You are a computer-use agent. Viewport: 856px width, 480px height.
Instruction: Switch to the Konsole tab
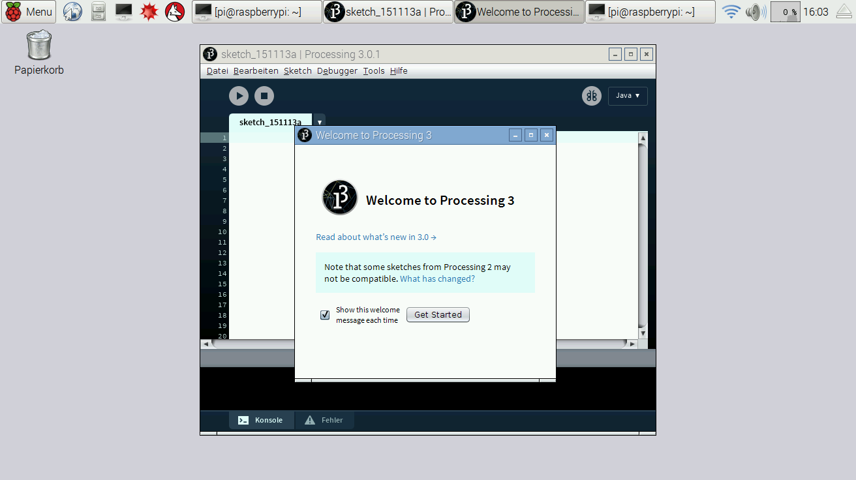pos(261,420)
